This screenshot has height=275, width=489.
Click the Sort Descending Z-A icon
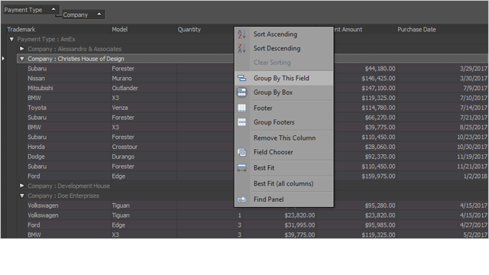242,48
